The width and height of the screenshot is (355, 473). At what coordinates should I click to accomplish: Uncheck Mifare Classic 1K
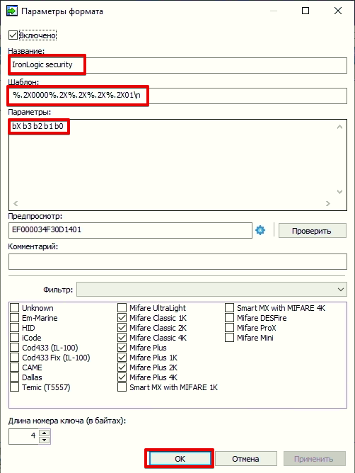click(122, 318)
